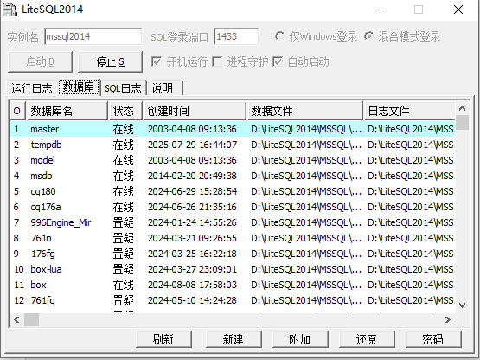Click the horizontal scrollbar right arrow
Image resolution: width=480 pixels, height=360 pixels.
(x=448, y=320)
